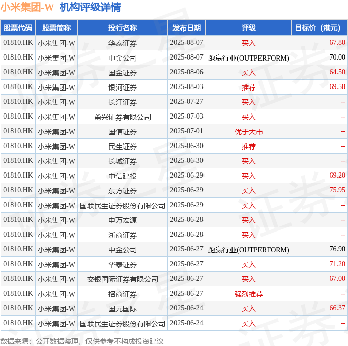Select the 东方证券 cell

coord(123,191)
